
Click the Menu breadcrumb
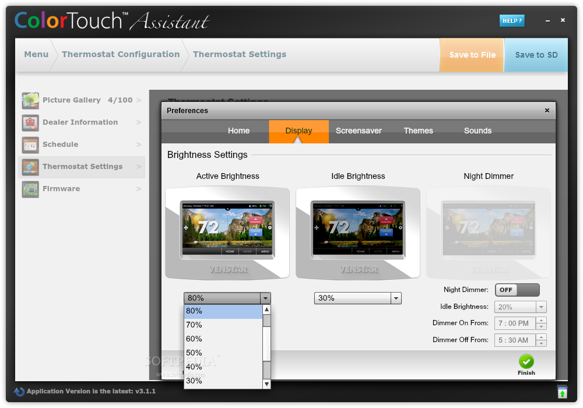click(x=36, y=55)
